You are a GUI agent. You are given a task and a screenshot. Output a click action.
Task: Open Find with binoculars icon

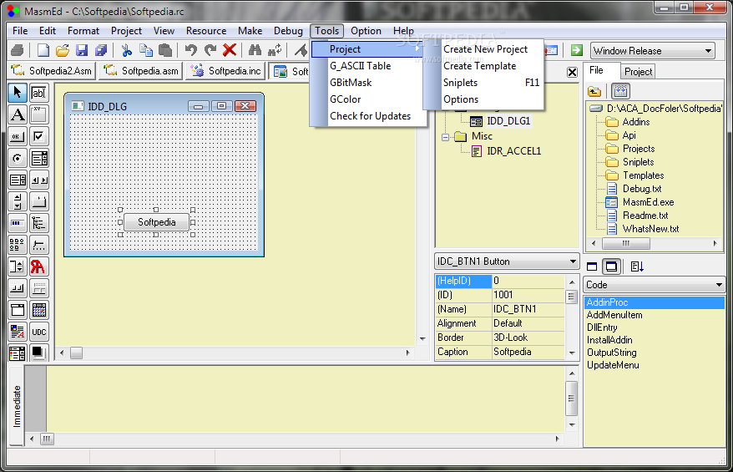pyautogui.click(x=255, y=49)
